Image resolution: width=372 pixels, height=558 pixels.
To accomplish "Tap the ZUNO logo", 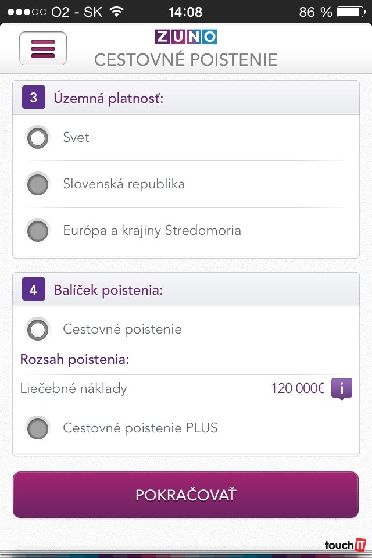I will (x=186, y=37).
